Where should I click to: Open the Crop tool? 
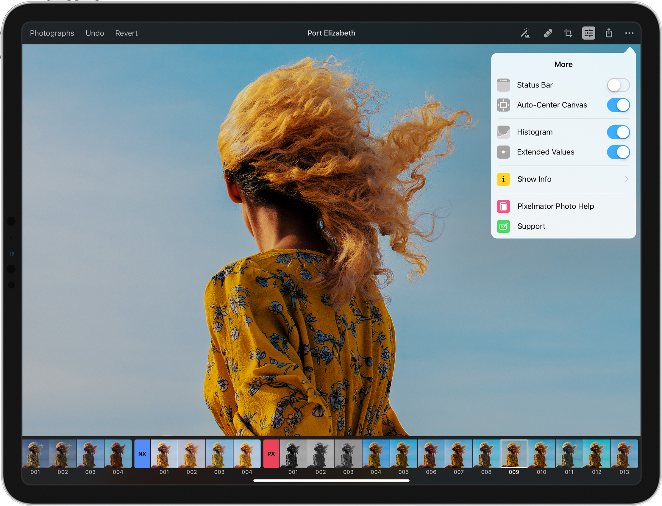[568, 33]
